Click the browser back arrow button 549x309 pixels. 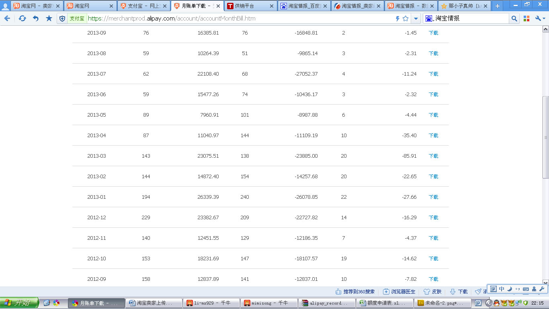pyautogui.click(x=7, y=19)
